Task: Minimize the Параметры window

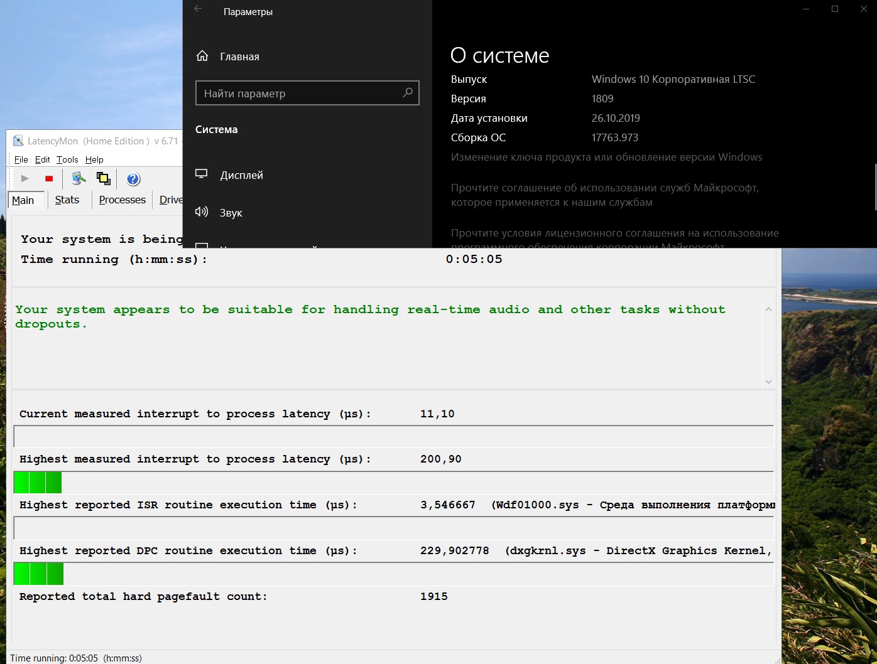Action: pyautogui.click(x=806, y=9)
